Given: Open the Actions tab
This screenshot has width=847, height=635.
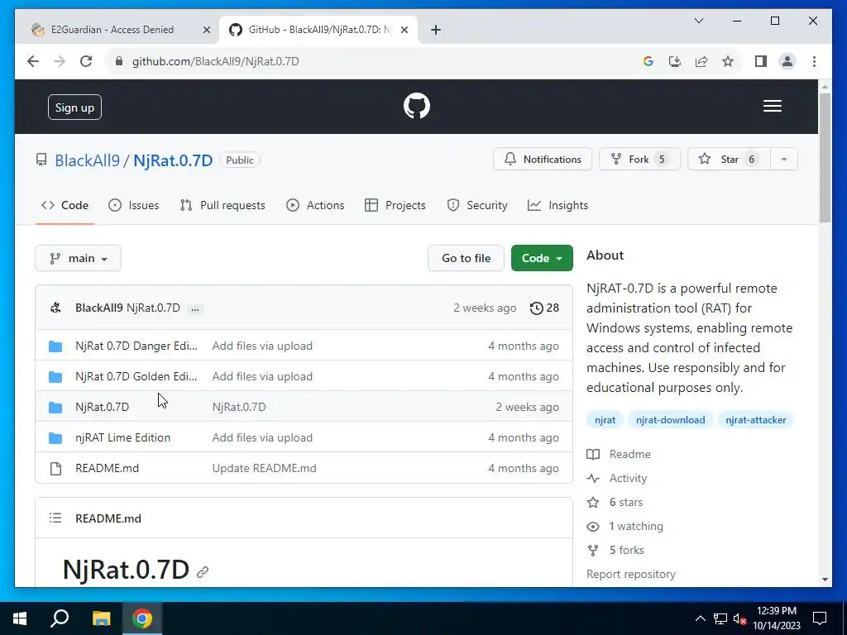Looking at the screenshot, I should (x=315, y=206).
